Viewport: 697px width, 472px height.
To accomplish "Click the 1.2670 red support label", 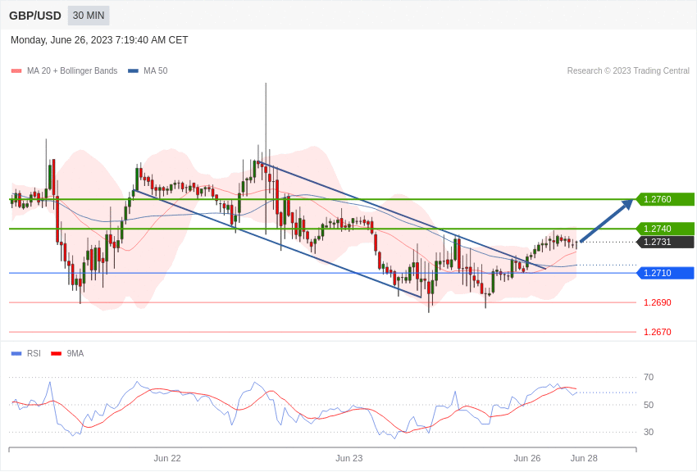I will 658,332.
